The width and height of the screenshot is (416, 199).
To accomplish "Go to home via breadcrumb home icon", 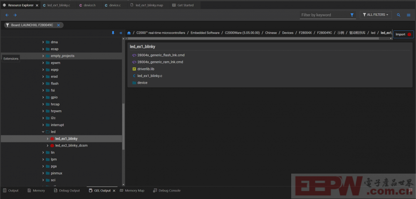I will pyautogui.click(x=129, y=33).
